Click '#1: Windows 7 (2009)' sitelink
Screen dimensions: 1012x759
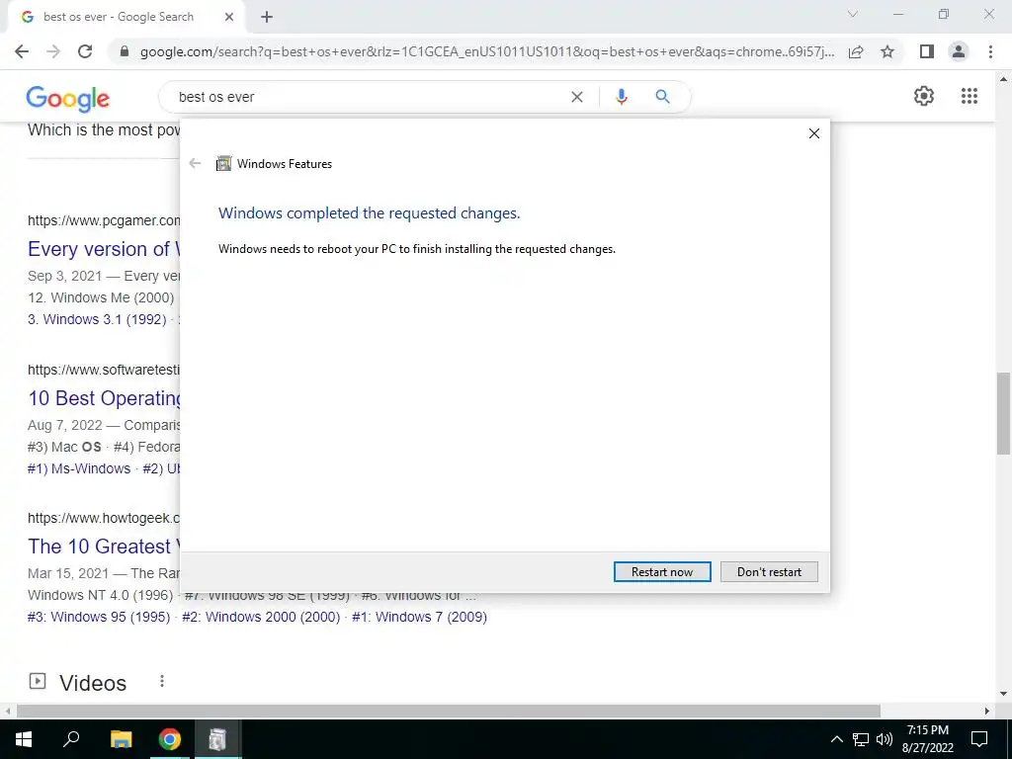pos(419,617)
